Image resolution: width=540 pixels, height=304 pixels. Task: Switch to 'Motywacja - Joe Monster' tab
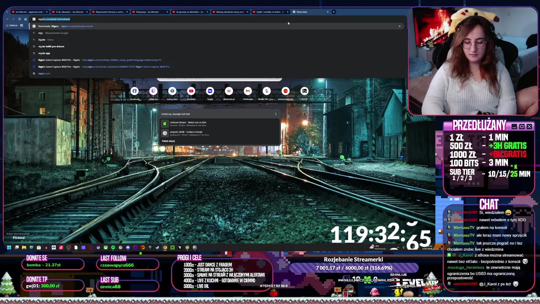pyautogui.click(x=150, y=12)
